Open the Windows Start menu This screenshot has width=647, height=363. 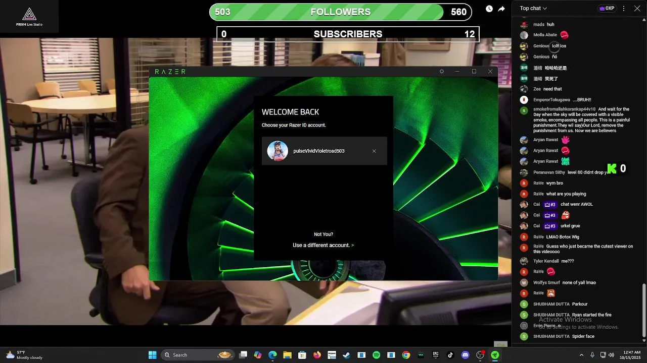click(152, 355)
